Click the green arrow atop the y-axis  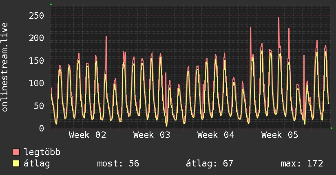coord(51,4)
